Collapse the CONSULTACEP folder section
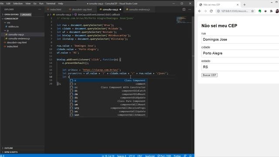Image resolution: width=279 pixels, height=157 pixels. pos(11,18)
